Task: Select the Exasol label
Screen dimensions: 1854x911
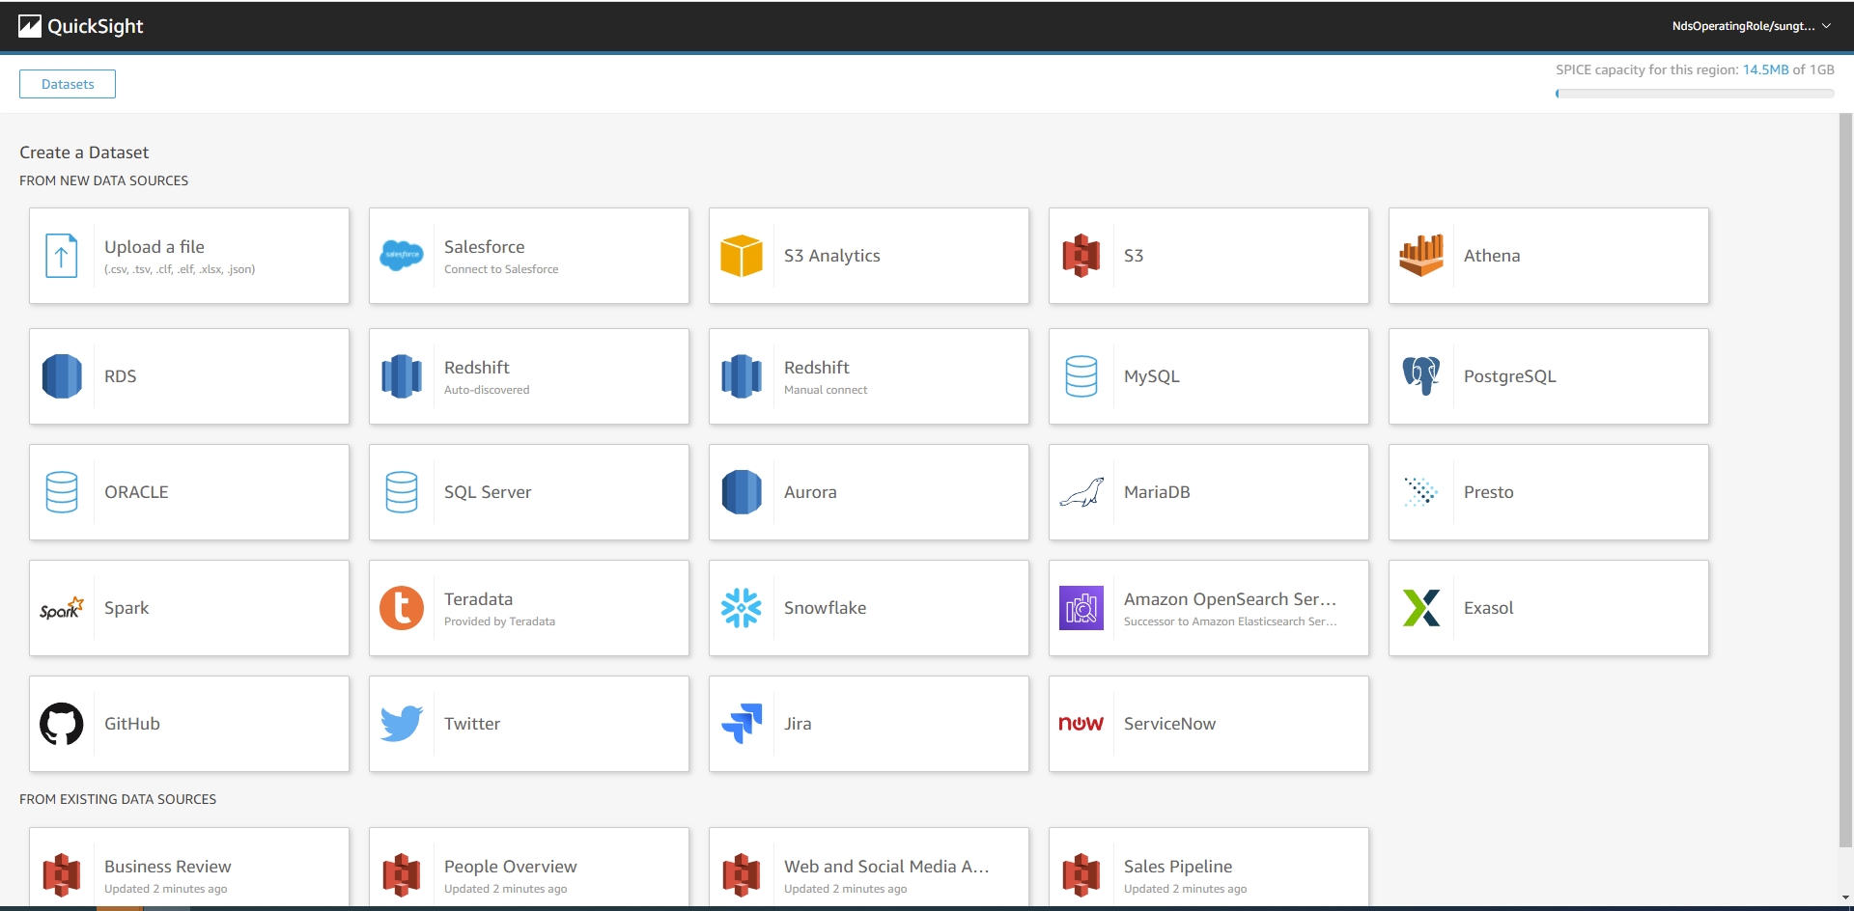Action: (1489, 608)
